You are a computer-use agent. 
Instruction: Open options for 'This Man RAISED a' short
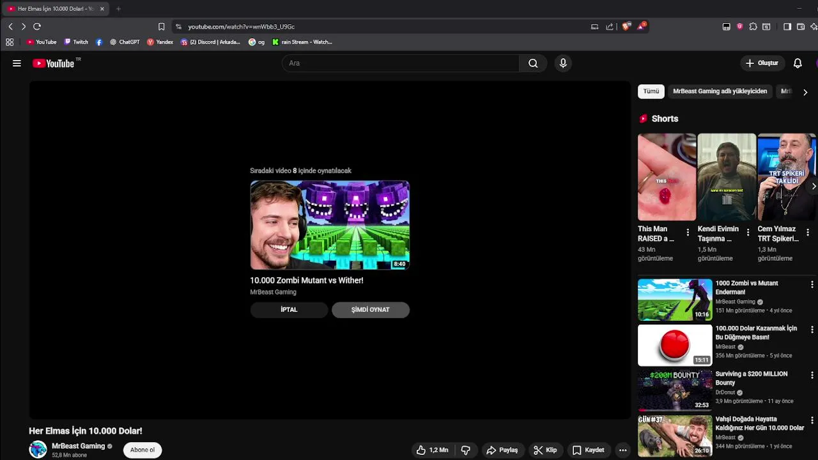[688, 233]
